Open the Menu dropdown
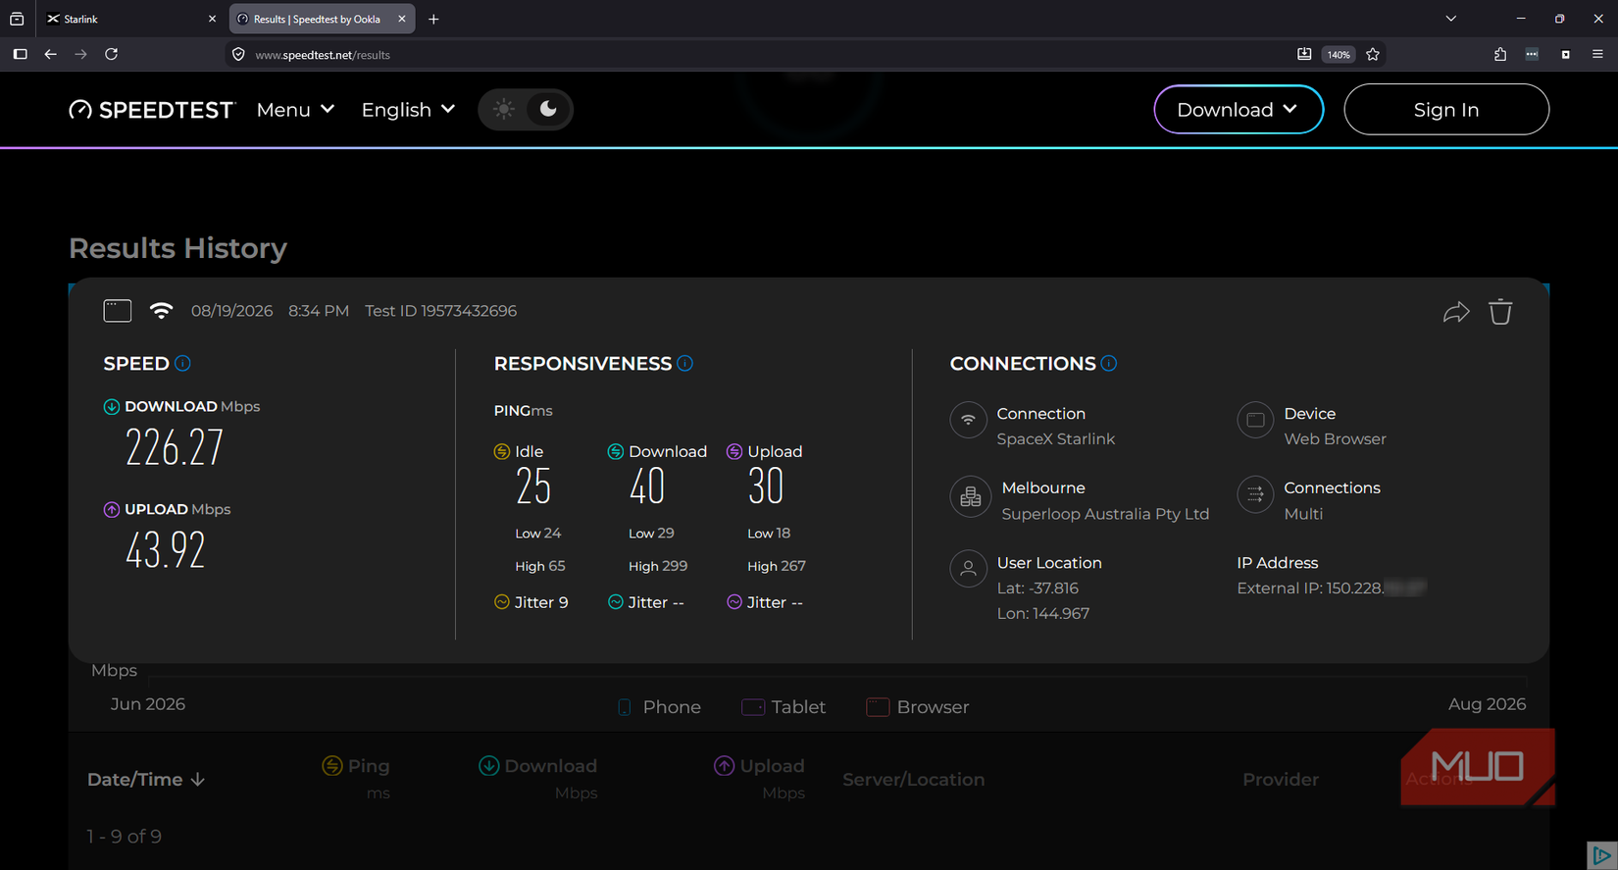Viewport: 1618px width, 870px height. (x=295, y=110)
